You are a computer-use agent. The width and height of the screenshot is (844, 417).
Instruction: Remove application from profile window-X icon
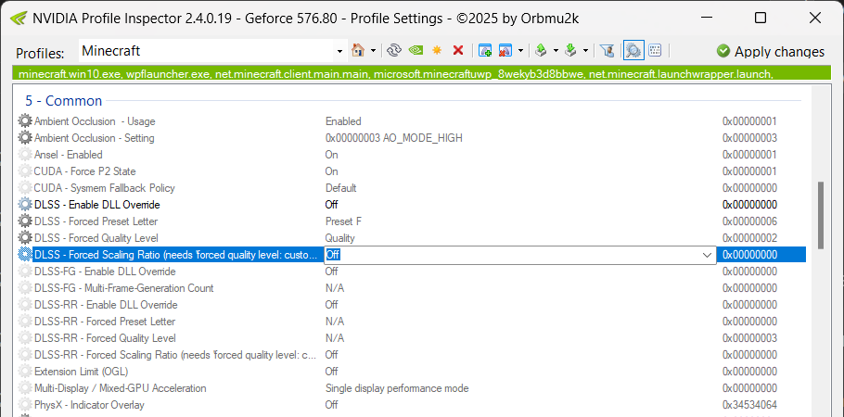[505, 51]
